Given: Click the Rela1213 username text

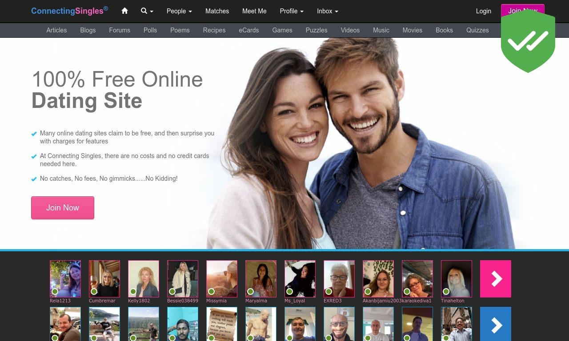Looking at the screenshot, I should (60, 301).
